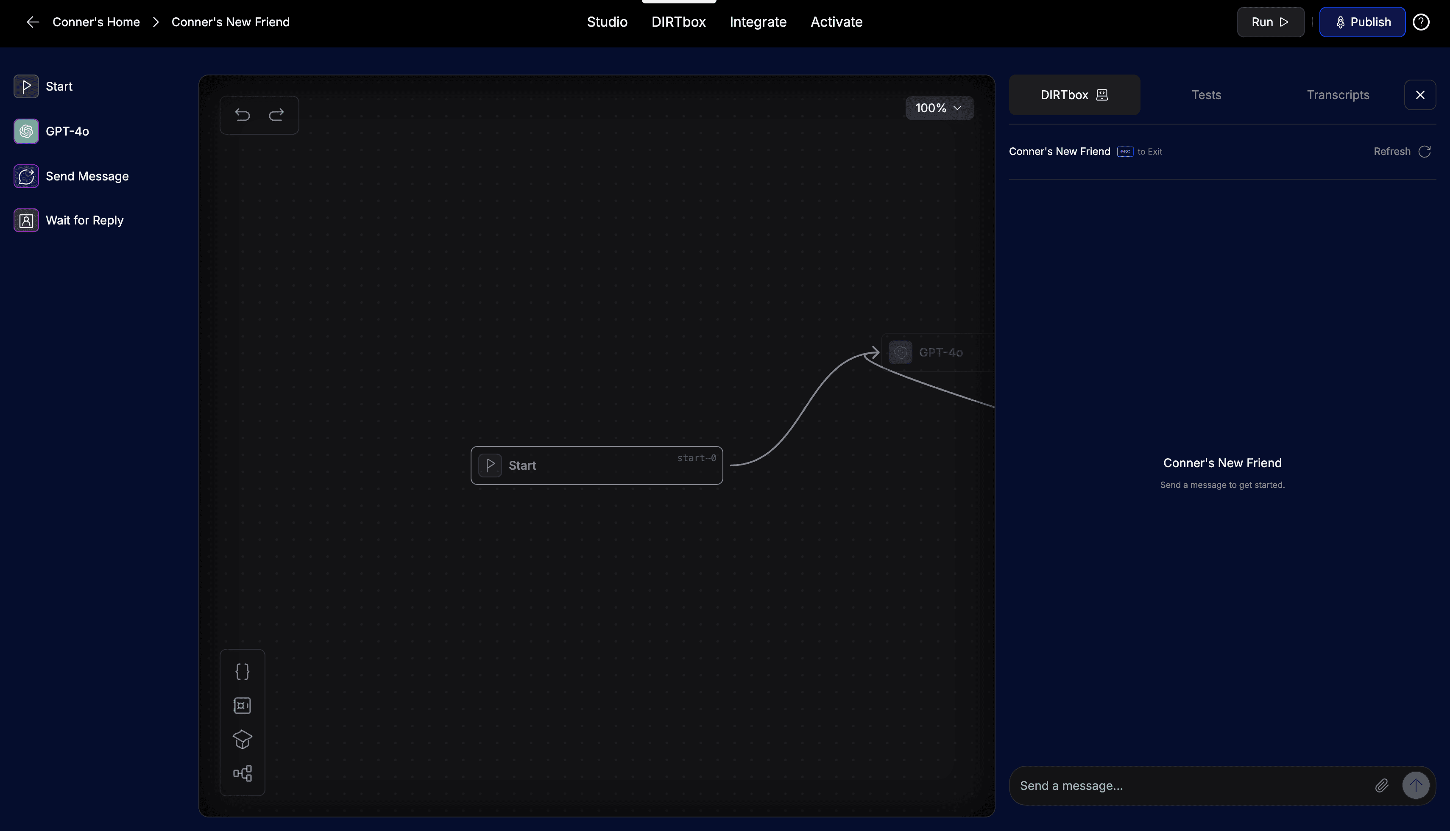
Task: Click the Run button
Action: 1269,22
